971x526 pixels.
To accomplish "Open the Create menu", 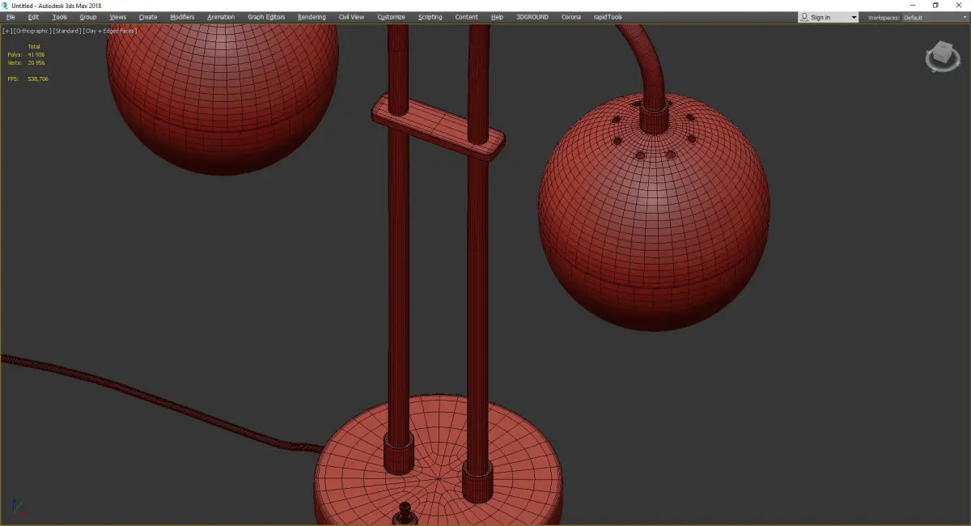I will [x=148, y=17].
